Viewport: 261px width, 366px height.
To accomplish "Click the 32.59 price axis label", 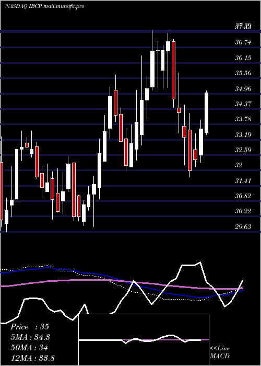I will (x=243, y=150).
